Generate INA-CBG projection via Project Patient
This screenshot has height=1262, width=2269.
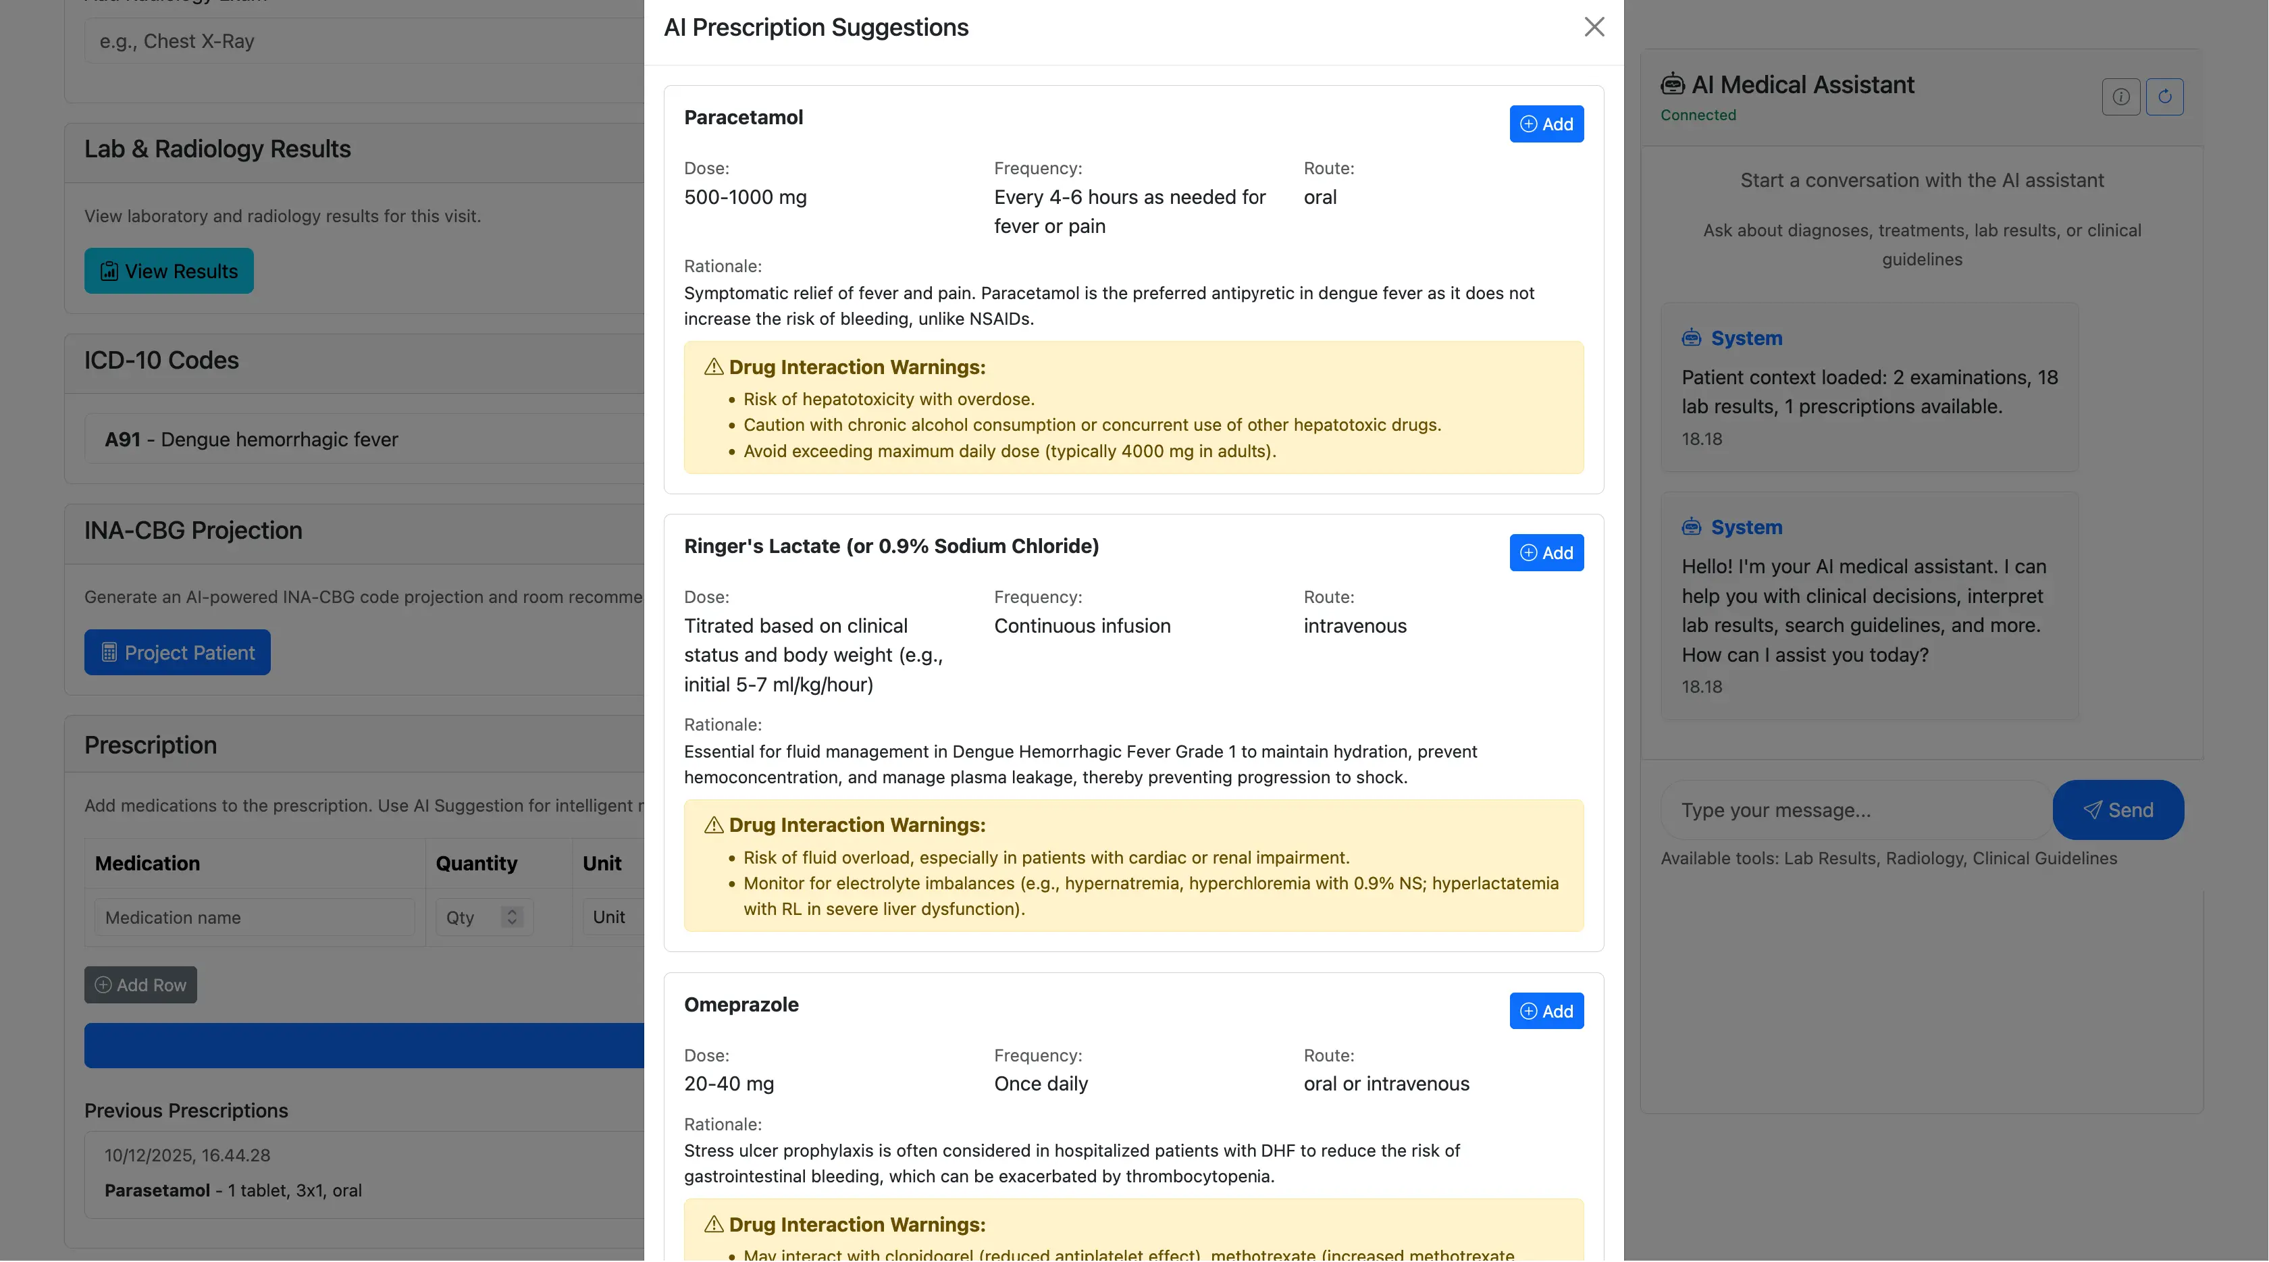pyautogui.click(x=177, y=652)
